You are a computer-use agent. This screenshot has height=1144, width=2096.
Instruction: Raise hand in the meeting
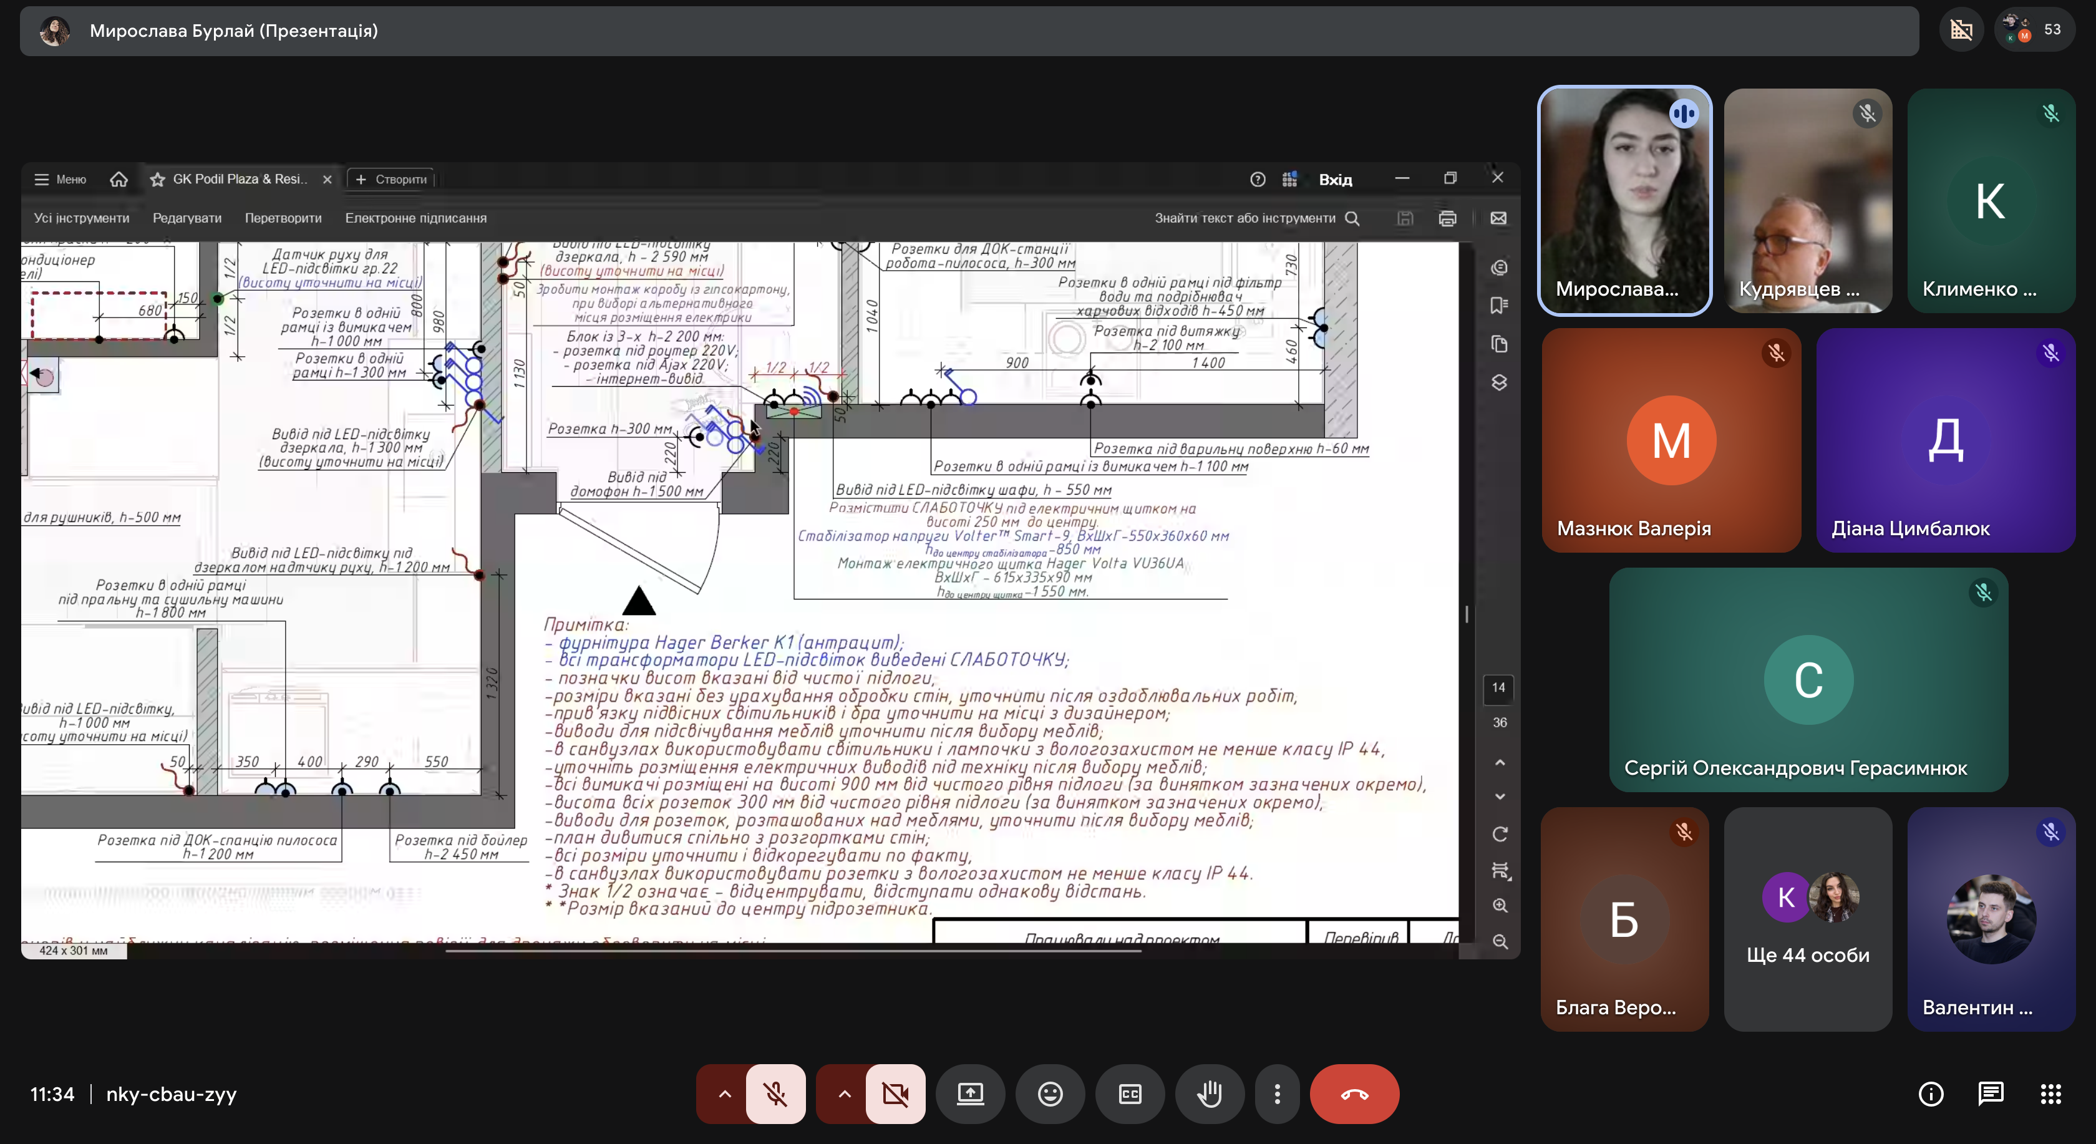1209,1094
